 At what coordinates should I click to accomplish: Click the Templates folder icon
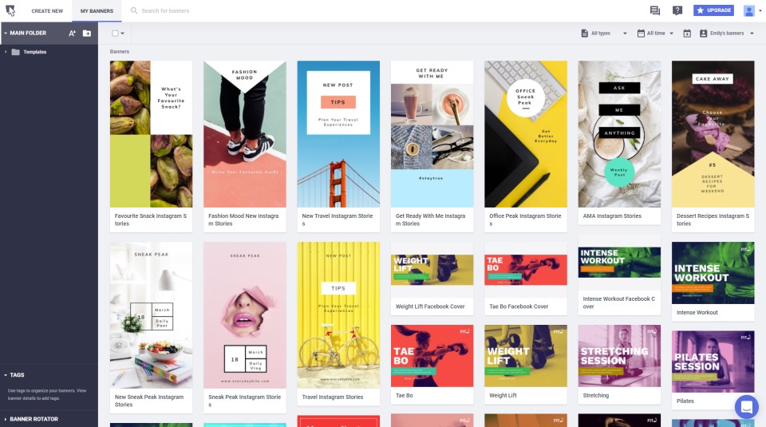click(x=16, y=52)
